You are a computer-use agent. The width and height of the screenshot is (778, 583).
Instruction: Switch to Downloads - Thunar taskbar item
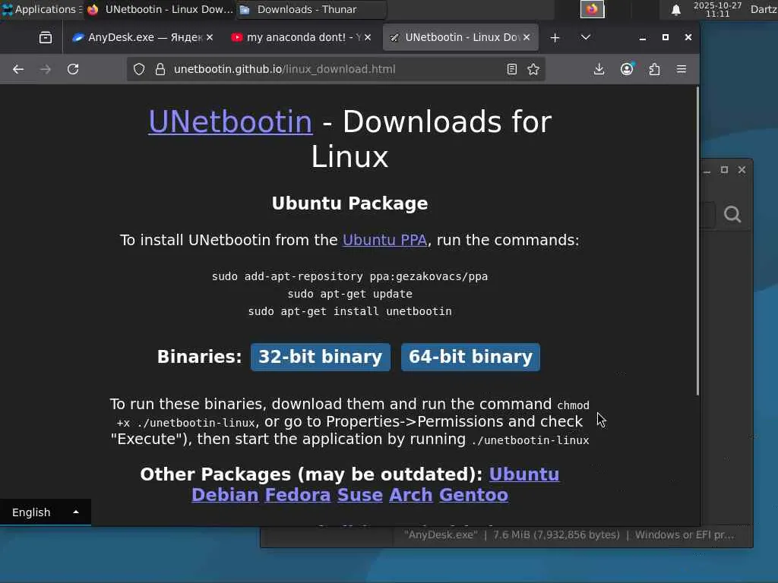(x=311, y=9)
